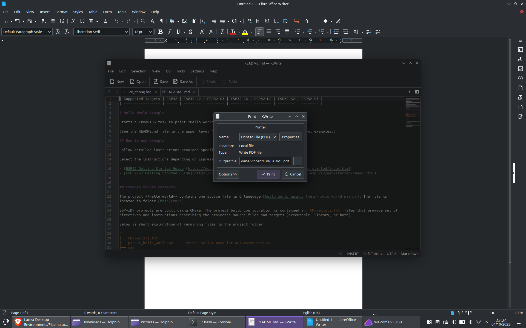
Task: Open the Print to File (PDF) printer dropdown
Action: 258,137
